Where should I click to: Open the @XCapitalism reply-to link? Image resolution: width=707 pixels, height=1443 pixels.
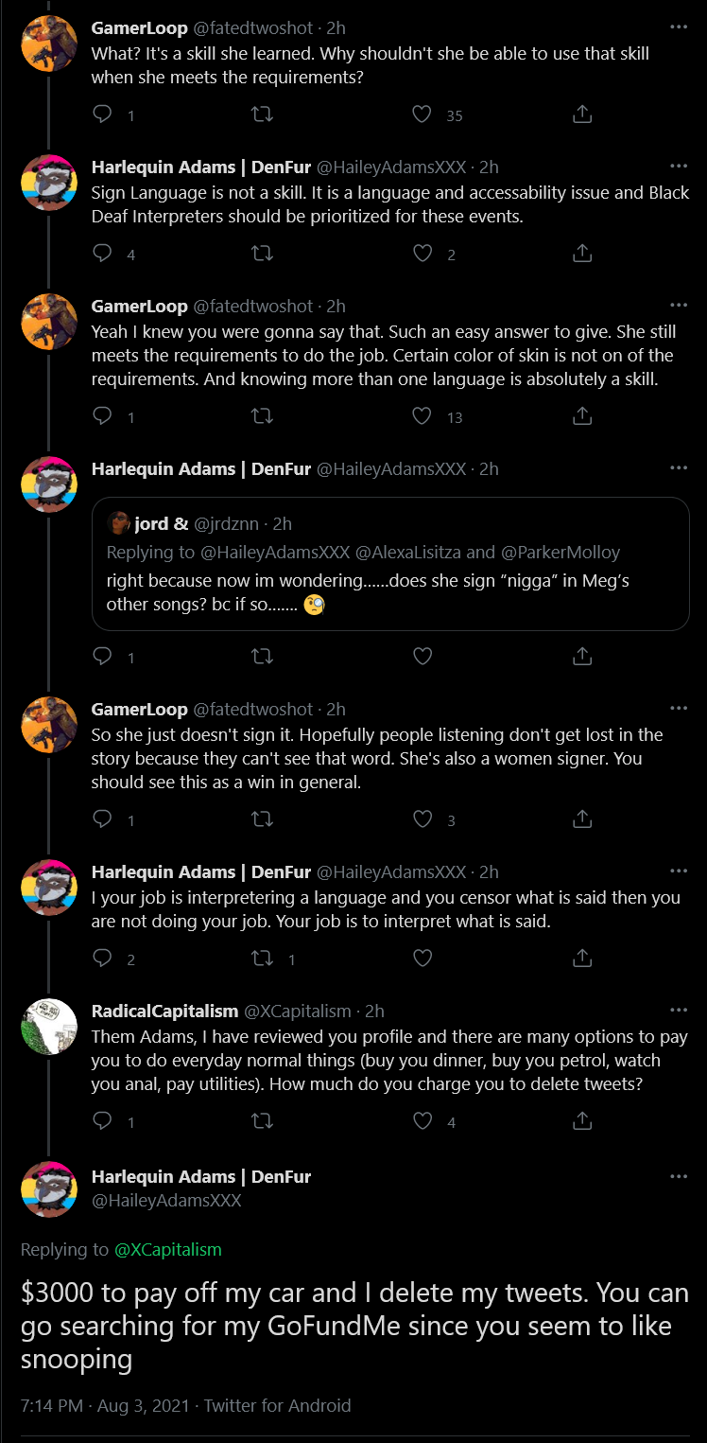168,1249
